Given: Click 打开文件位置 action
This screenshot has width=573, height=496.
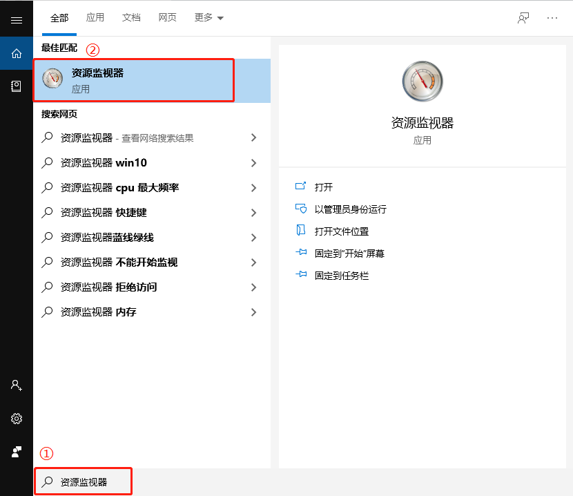Looking at the screenshot, I should click(341, 231).
